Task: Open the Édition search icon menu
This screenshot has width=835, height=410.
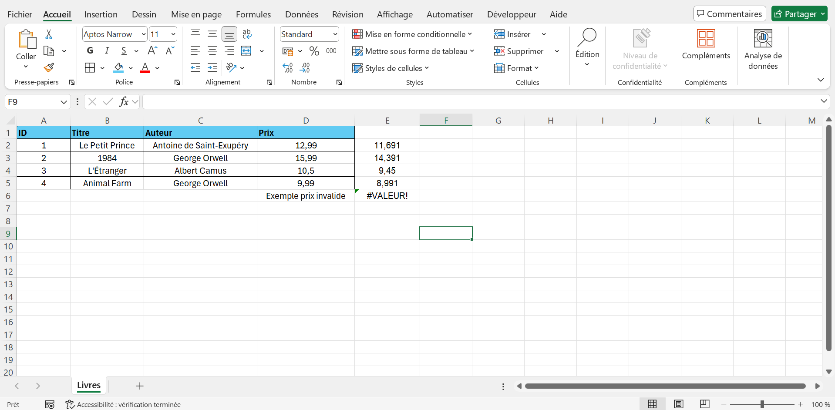Action: tap(587, 48)
